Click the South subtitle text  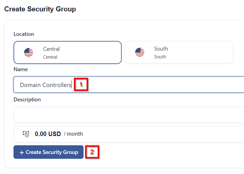(160, 57)
